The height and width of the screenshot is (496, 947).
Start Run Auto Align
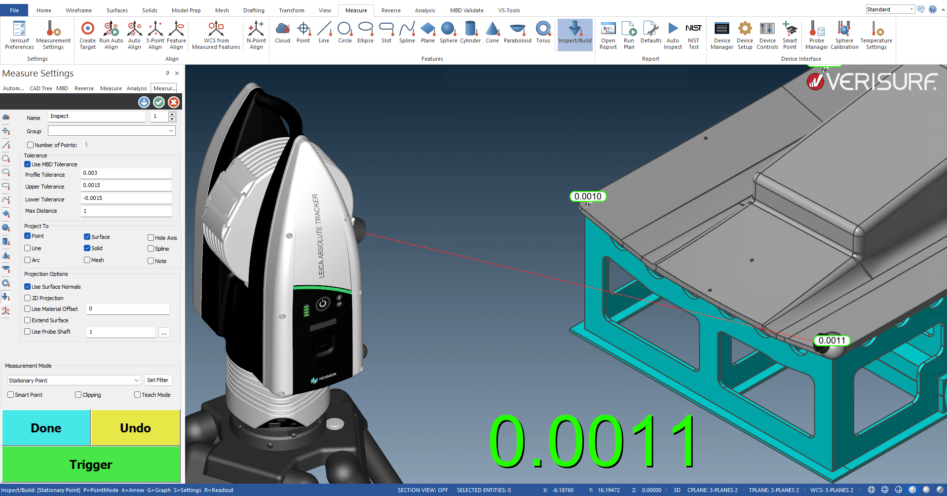click(x=111, y=35)
